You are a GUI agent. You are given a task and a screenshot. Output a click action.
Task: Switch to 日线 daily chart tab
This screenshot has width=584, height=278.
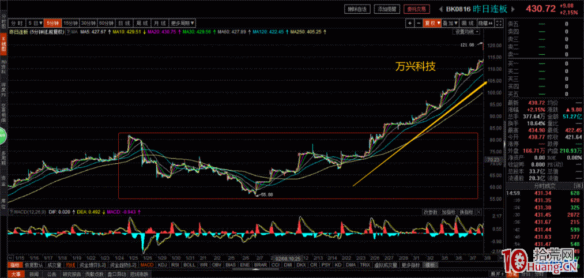125,23
